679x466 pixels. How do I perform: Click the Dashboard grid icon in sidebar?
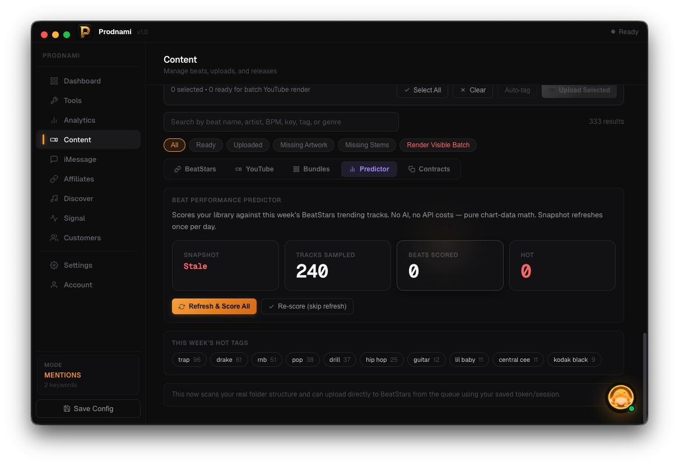(x=54, y=81)
